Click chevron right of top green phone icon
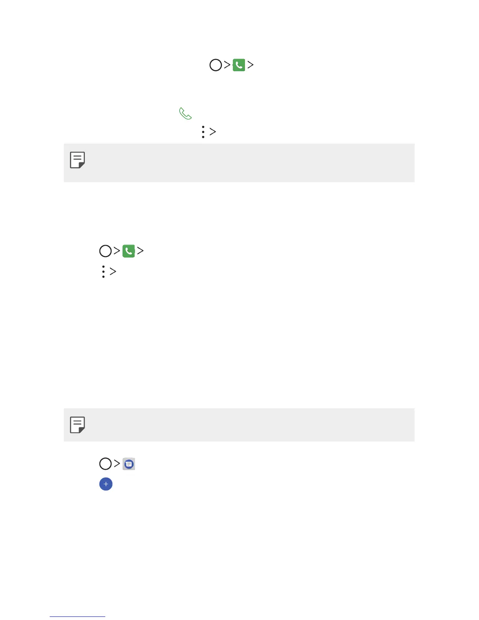Viewport: 479px width, 620px height. pyautogui.click(x=250, y=65)
